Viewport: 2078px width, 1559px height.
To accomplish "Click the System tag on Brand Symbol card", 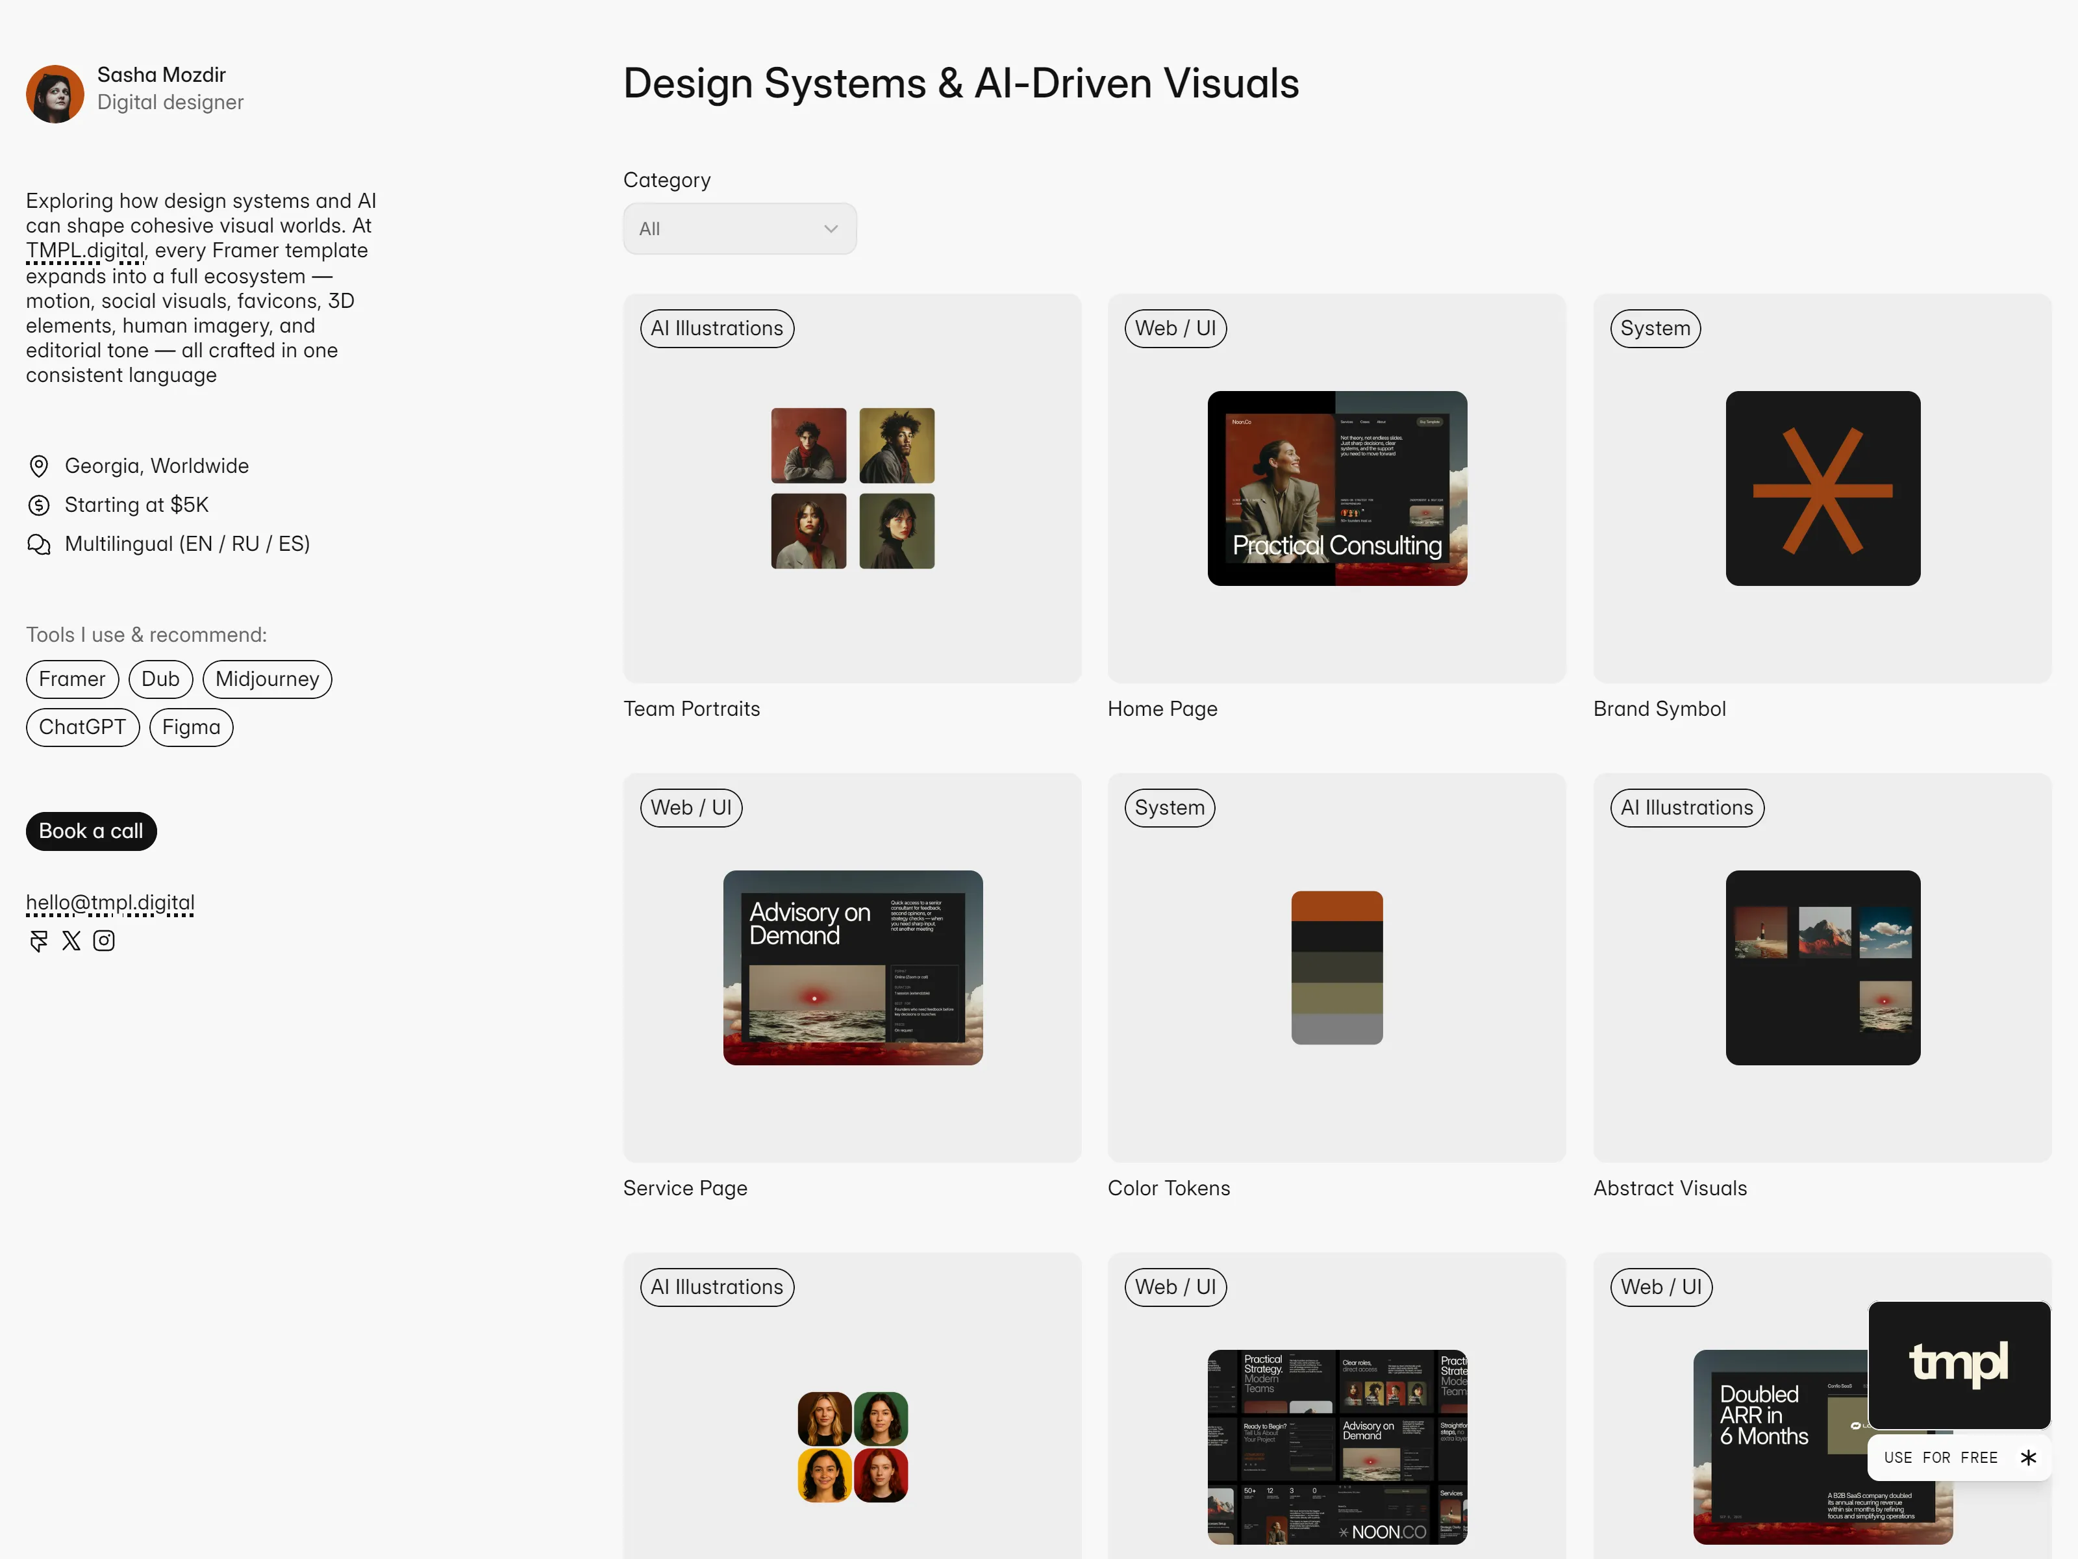I will [x=1655, y=329].
